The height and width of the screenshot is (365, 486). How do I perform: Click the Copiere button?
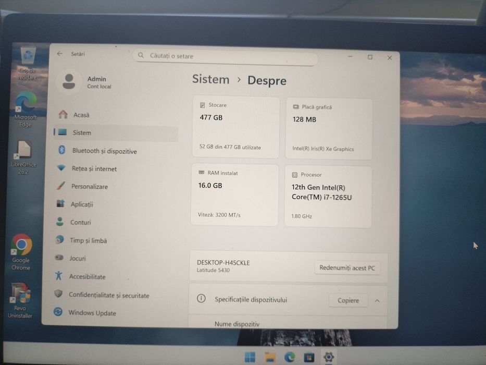point(348,300)
